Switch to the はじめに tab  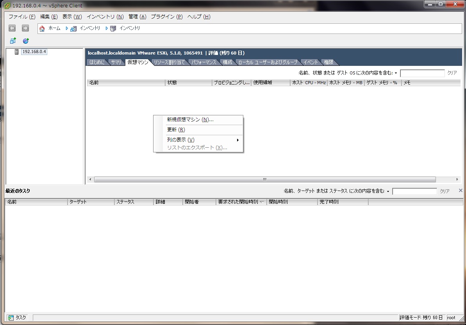click(97, 62)
